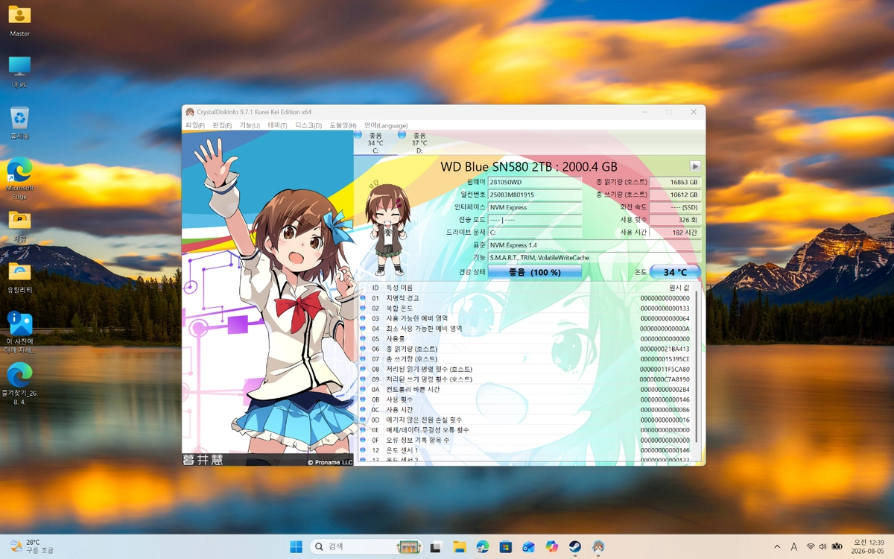Open the 내 PC desktop icon
This screenshot has width=894, height=559.
(19, 72)
